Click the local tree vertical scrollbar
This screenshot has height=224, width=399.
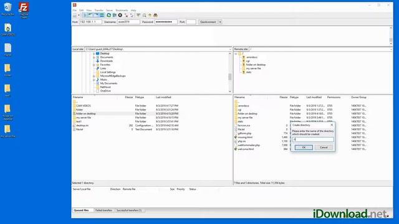click(x=230, y=72)
